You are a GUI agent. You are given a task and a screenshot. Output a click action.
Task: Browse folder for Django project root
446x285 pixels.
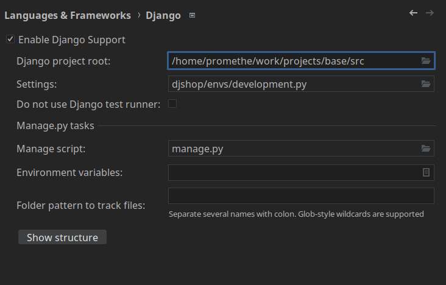coord(426,60)
